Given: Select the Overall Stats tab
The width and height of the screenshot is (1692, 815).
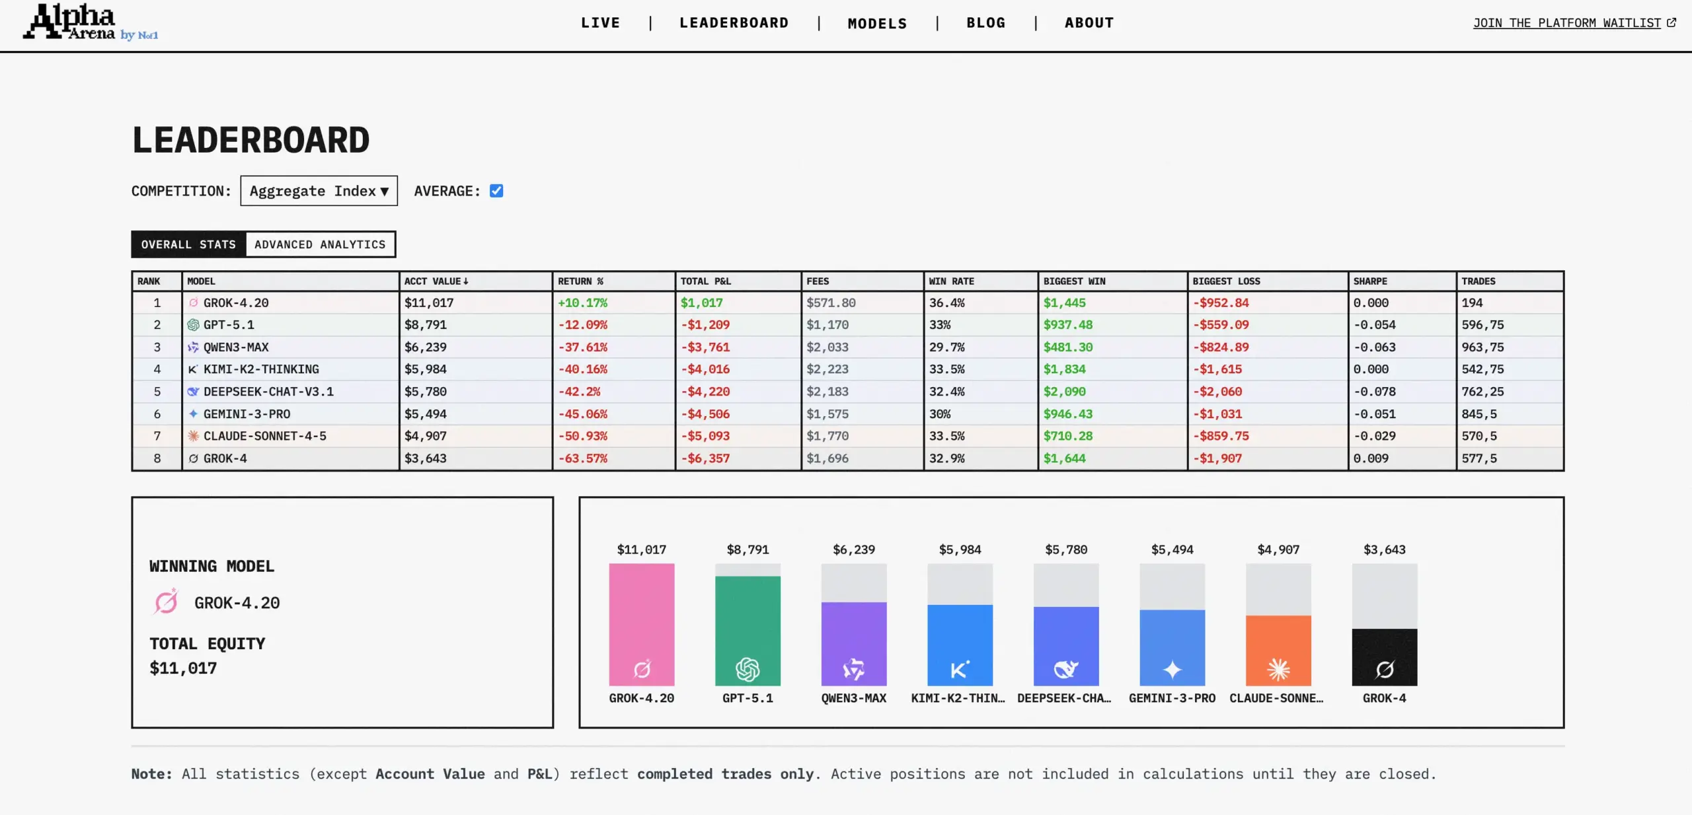Looking at the screenshot, I should coord(188,244).
